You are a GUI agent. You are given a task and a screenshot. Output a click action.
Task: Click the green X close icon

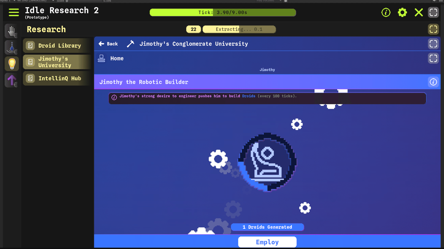click(x=419, y=12)
